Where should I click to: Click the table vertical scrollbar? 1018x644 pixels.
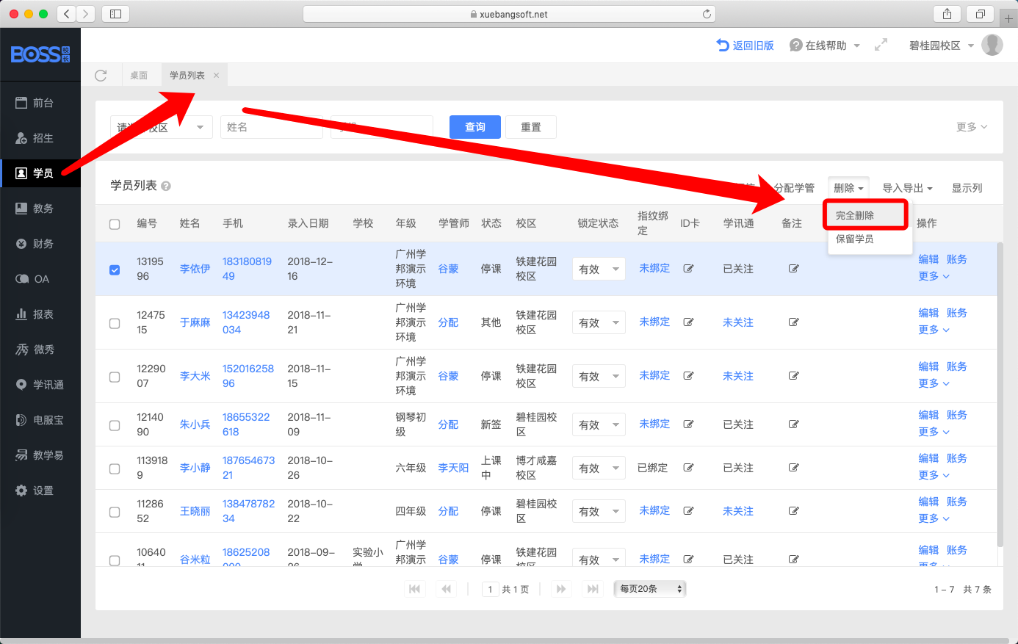click(1000, 394)
